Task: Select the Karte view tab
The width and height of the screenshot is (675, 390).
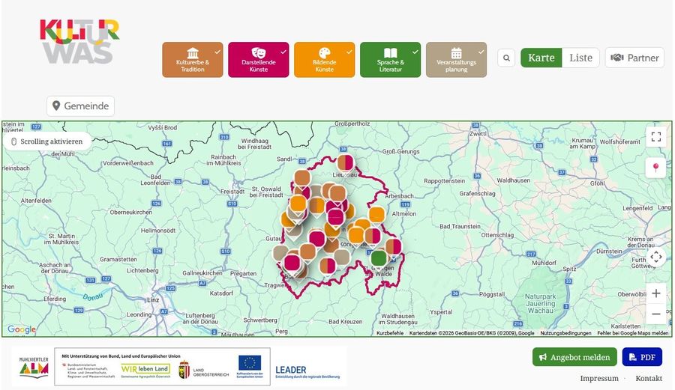Action: point(541,58)
